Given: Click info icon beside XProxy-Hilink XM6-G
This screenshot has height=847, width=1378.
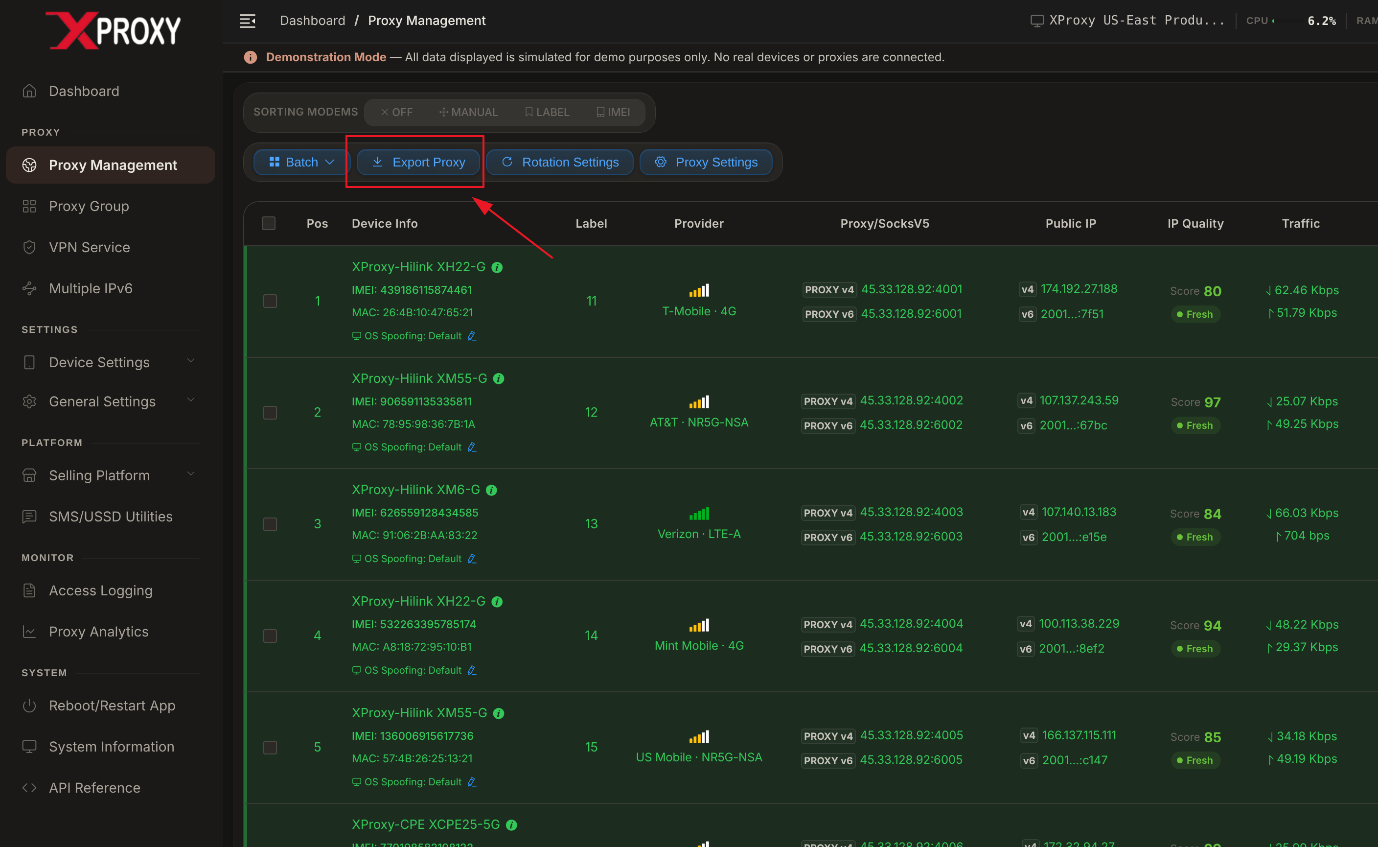Looking at the screenshot, I should tap(491, 490).
